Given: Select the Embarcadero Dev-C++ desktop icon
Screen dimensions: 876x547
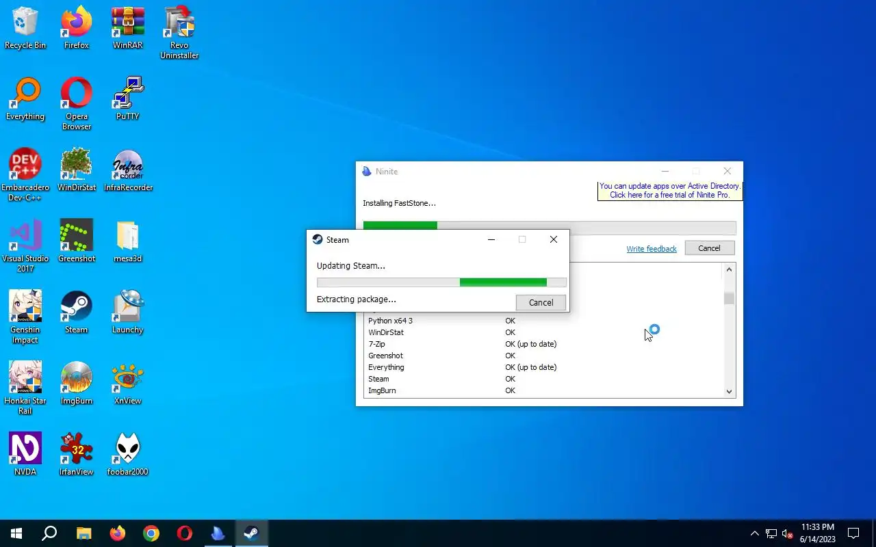Looking at the screenshot, I should pos(25,175).
